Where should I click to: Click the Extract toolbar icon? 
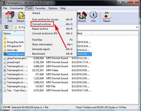[x=21, y=15]
